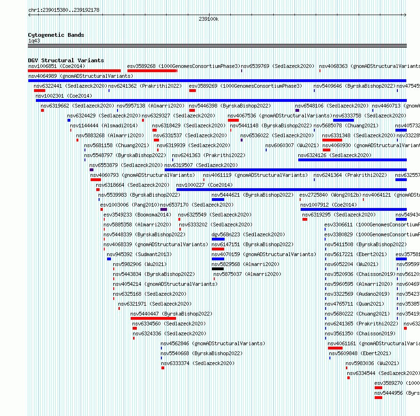Open esv3589268 (1000GenomesConsortiumPhase3) variant
420x416 pixels.
click(x=184, y=66)
